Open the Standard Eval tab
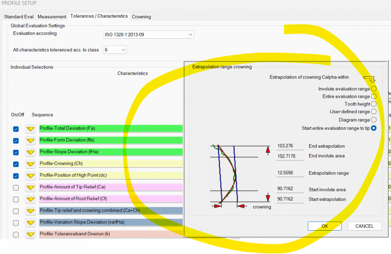This screenshot has height=254, width=391. pyautogui.click(x=19, y=17)
